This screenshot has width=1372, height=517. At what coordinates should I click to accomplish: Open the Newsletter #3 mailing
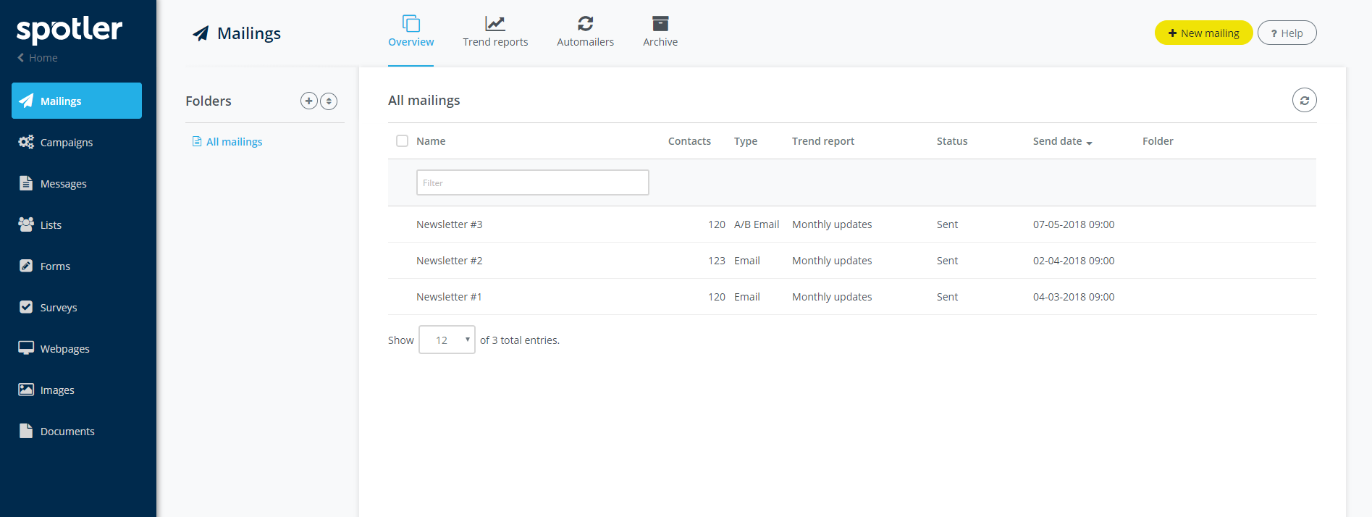[449, 224]
